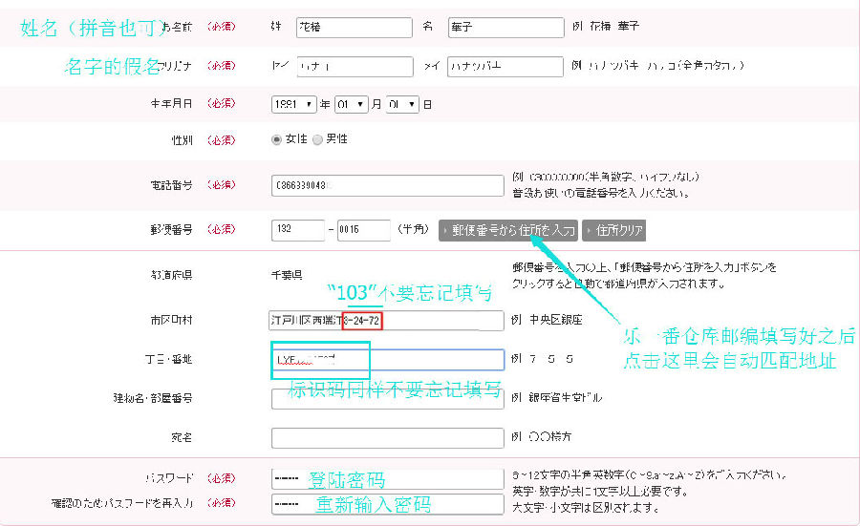Click the 電話番号 phone number field
This screenshot has width=860, height=526.
click(387, 185)
